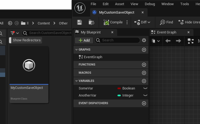Toggle SomeVar instance-editable eye icon

point(145,88)
